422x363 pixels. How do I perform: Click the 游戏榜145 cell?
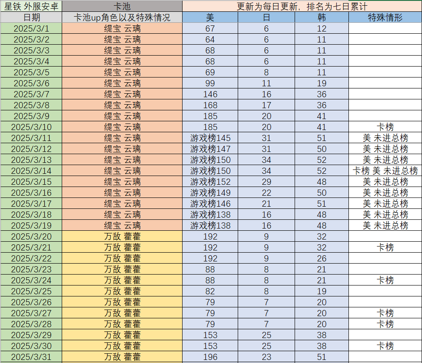point(210,138)
